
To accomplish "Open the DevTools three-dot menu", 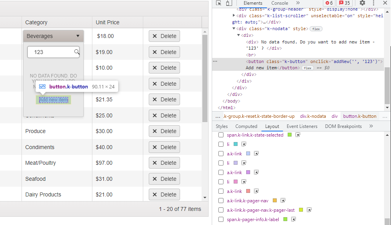I will pos(373,3).
